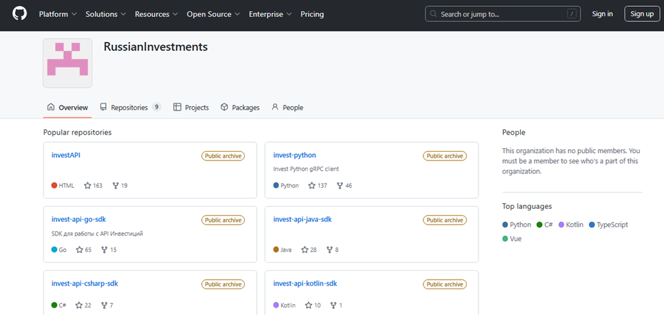
Task: Expand the Open Source dropdown
Action: [213, 14]
